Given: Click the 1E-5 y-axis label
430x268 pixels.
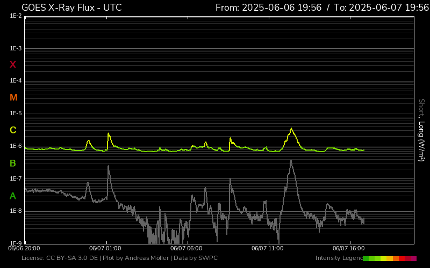Looking at the screenshot, I should tap(16, 114).
